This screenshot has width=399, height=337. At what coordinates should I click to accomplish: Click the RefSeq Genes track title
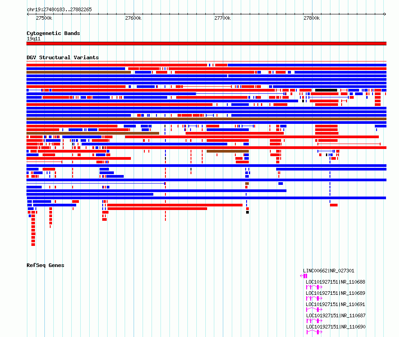(x=45, y=265)
